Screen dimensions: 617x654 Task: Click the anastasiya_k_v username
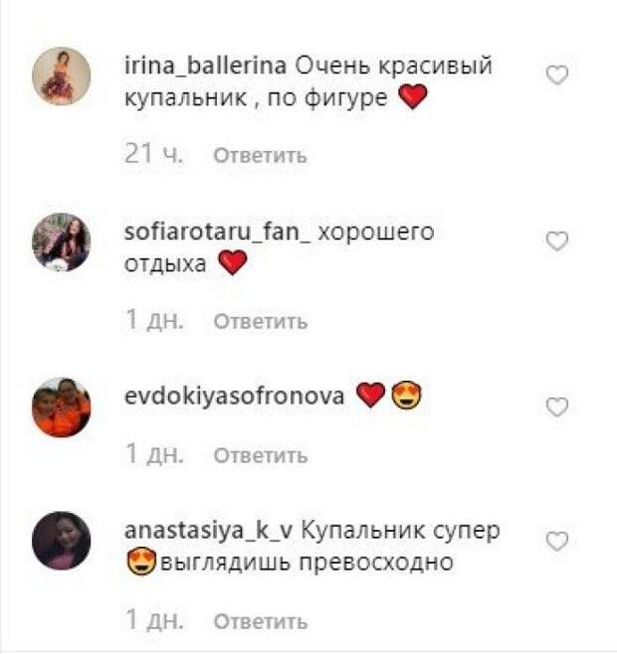tap(208, 532)
